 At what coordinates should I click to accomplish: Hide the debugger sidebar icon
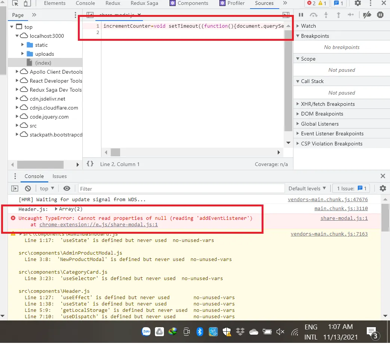point(286,15)
